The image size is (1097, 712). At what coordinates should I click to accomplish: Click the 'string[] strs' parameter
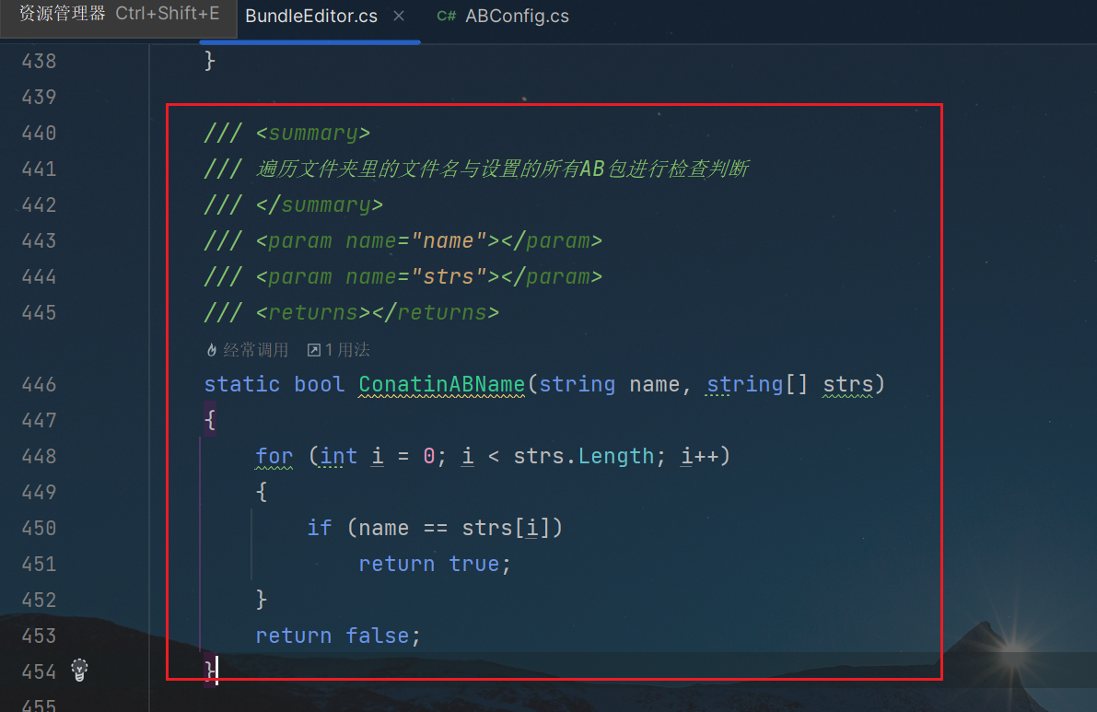coord(790,384)
